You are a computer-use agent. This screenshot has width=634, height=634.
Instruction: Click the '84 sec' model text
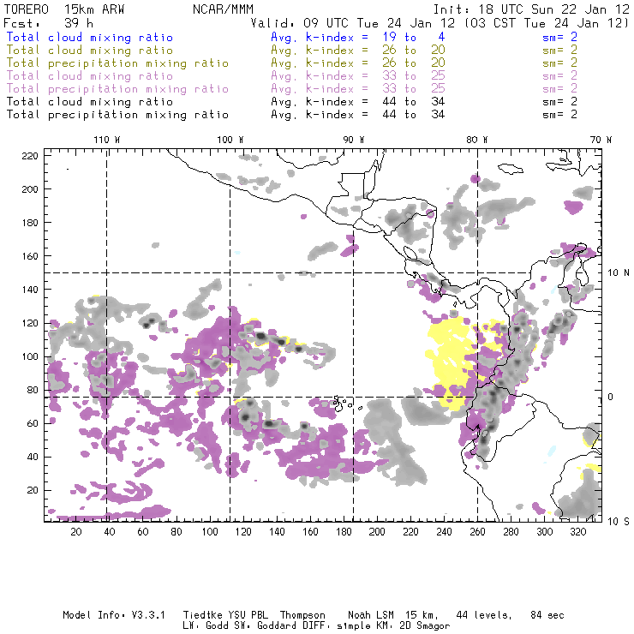[x=547, y=615]
